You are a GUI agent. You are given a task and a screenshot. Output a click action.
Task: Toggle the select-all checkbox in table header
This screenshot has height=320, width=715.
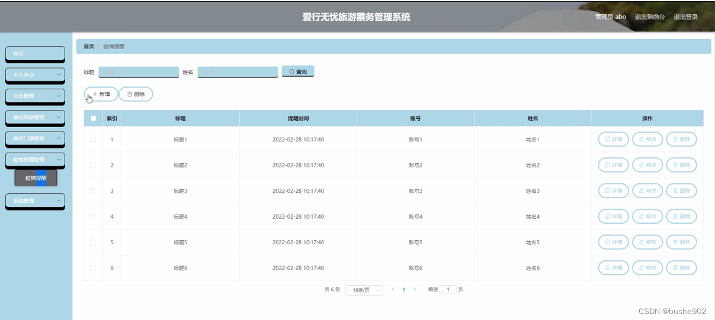[x=93, y=118]
